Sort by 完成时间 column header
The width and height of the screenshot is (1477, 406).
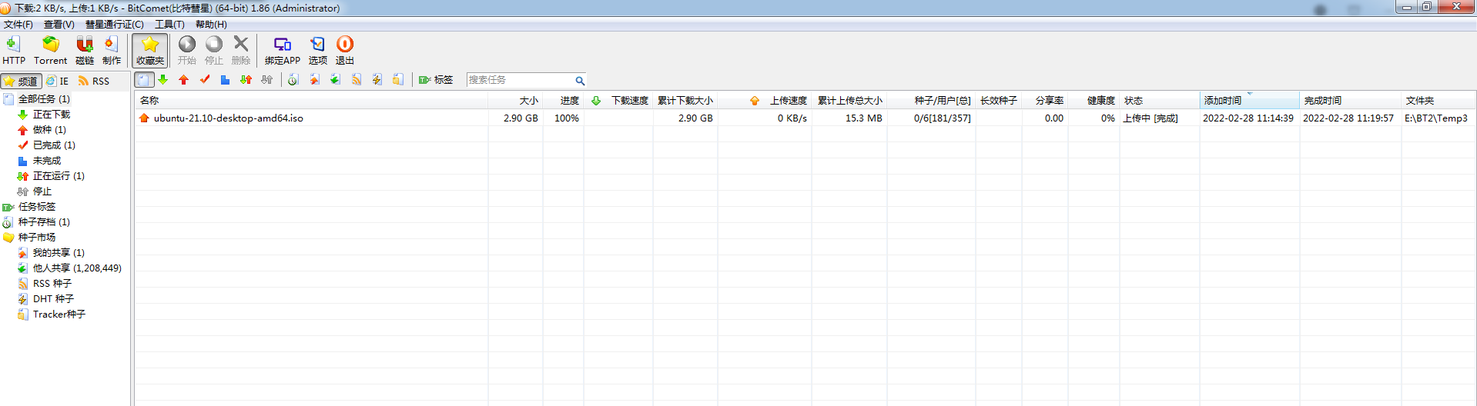tap(1350, 101)
